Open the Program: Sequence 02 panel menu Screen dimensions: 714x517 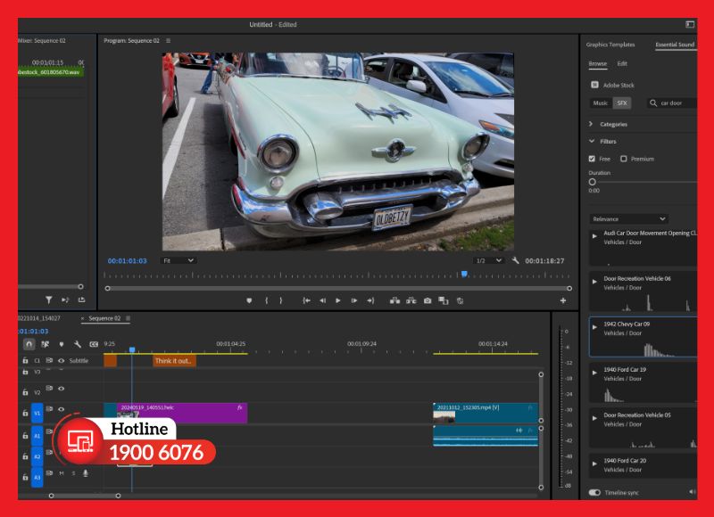[x=168, y=40]
